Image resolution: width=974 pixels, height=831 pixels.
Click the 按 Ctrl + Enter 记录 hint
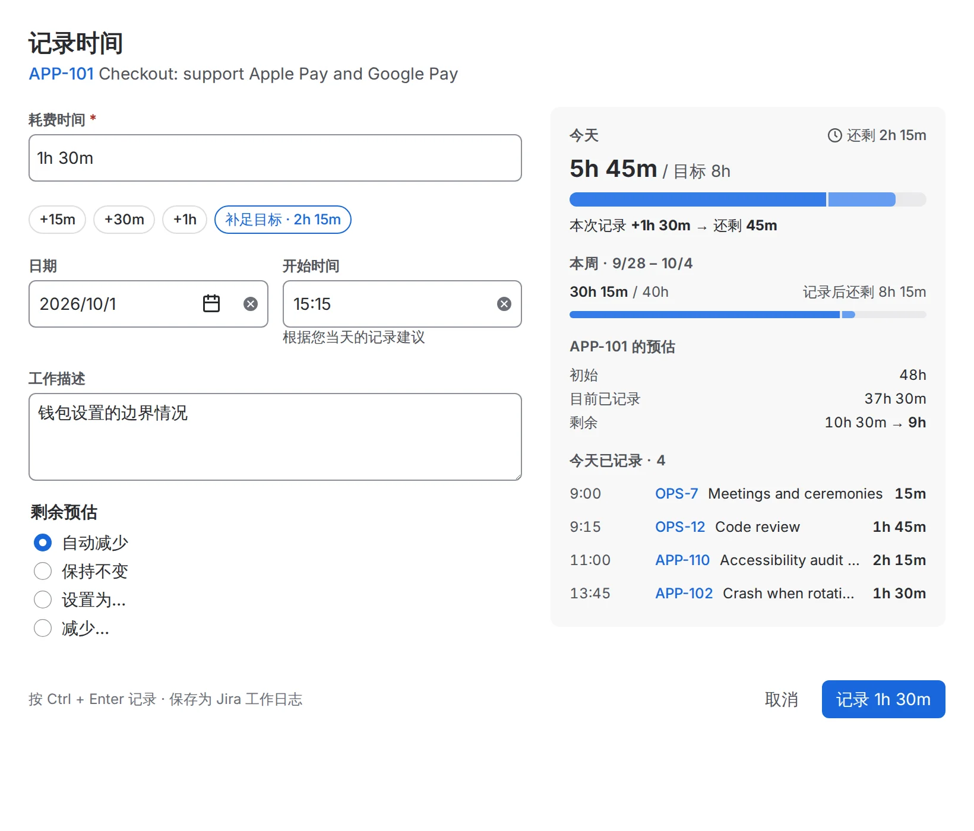[93, 699]
